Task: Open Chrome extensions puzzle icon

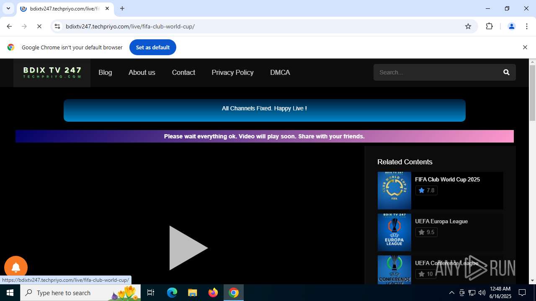Action: (x=489, y=26)
